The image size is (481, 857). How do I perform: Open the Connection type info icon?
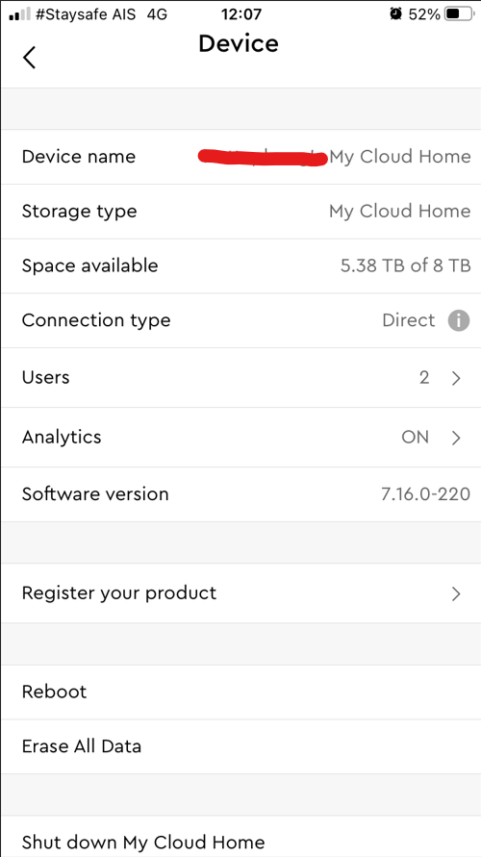pos(459,320)
